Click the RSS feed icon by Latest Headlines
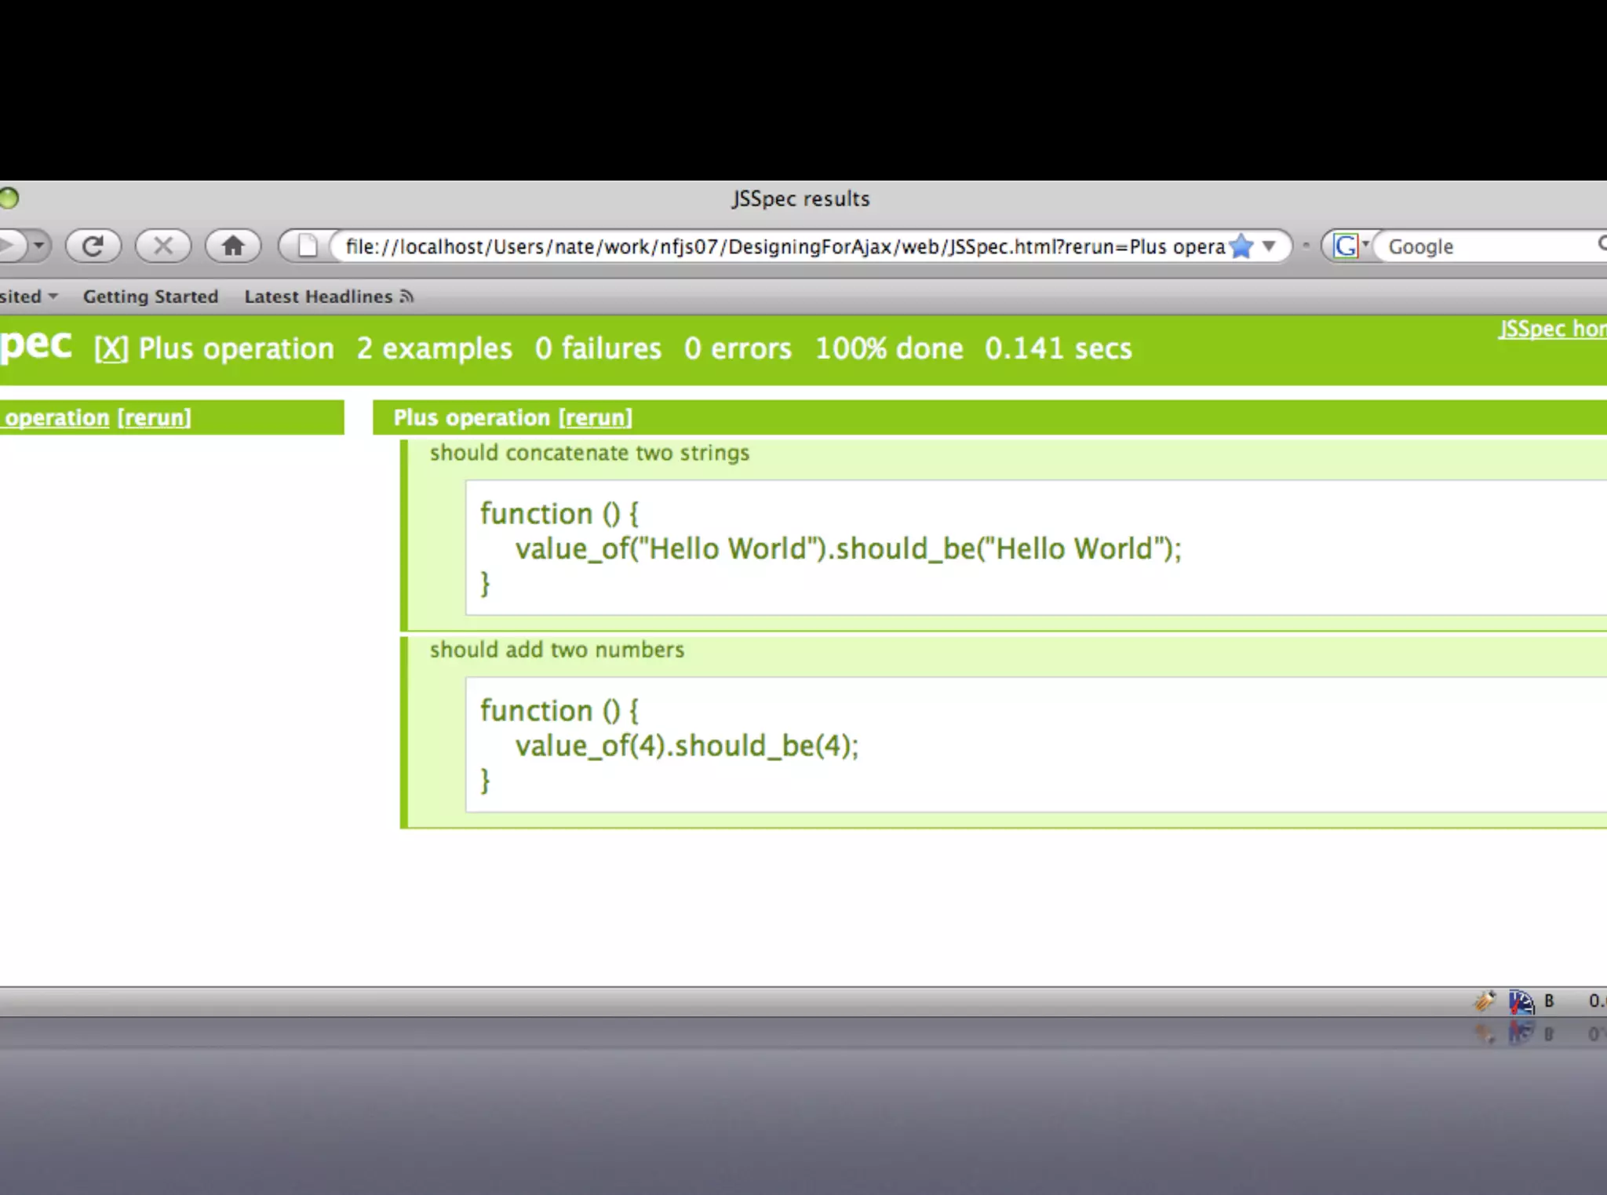Image resolution: width=1607 pixels, height=1195 pixels. (x=406, y=297)
